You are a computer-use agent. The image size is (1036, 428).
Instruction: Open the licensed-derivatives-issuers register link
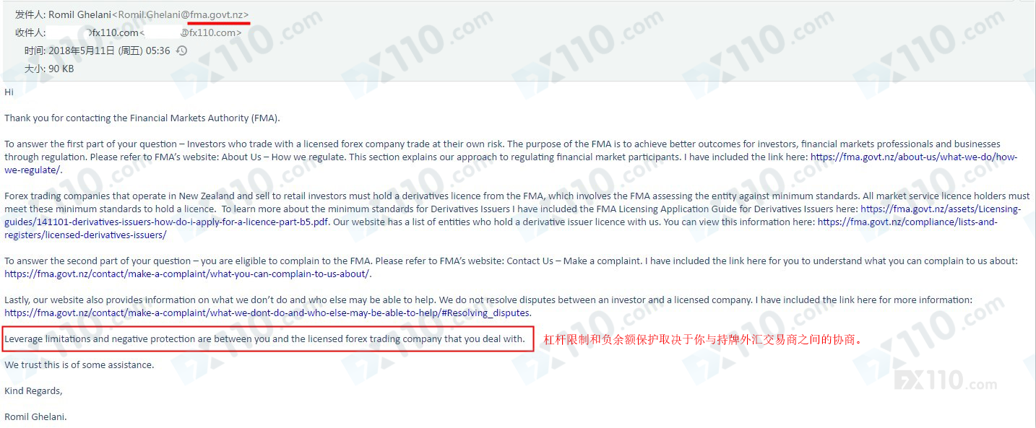(x=907, y=222)
